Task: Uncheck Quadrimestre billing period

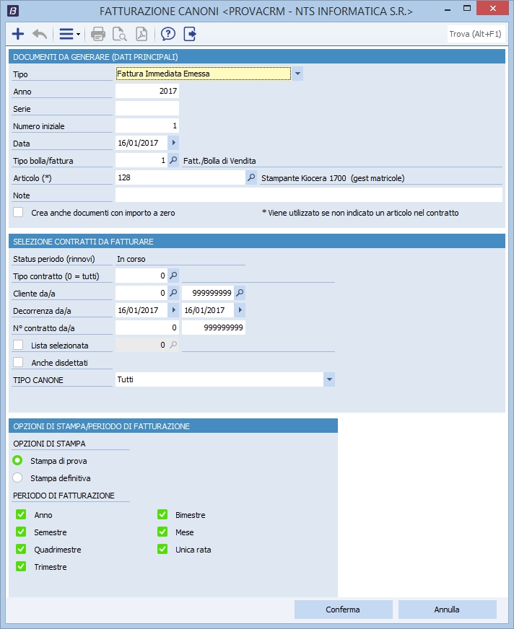Action: click(x=21, y=549)
